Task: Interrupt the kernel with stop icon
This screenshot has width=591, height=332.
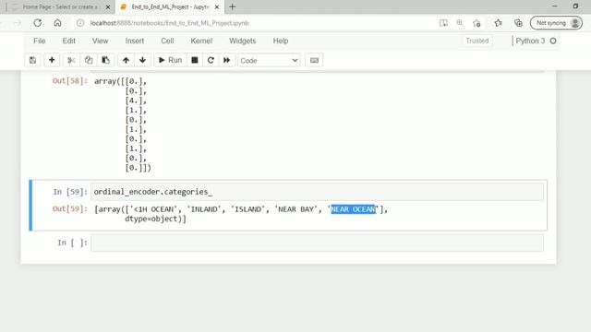Action: (x=195, y=60)
